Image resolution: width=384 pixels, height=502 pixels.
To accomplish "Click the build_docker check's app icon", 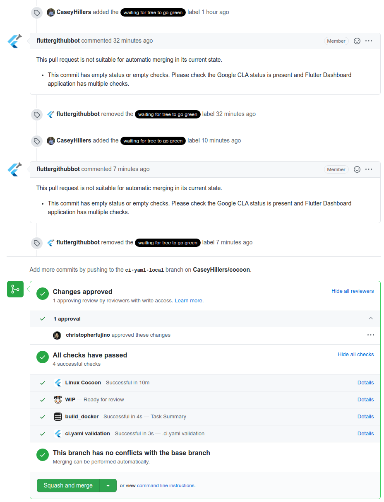I will coord(58,416).
